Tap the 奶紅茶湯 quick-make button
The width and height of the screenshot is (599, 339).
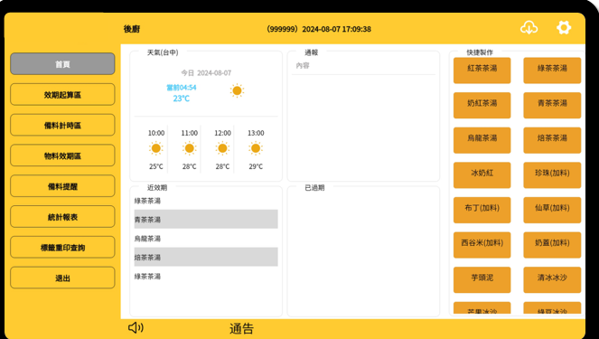pyautogui.click(x=482, y=105)
